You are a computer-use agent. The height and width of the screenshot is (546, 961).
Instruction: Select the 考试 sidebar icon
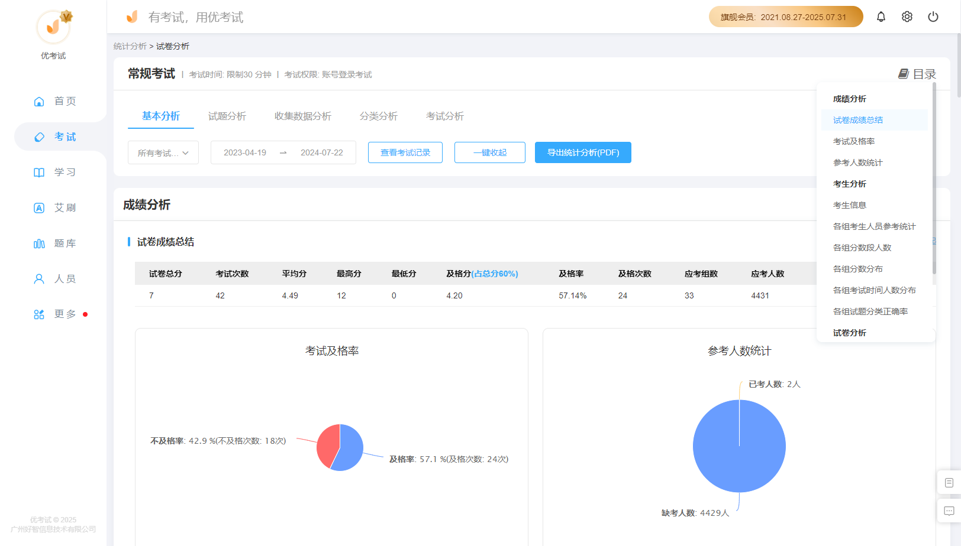click(39, 137)
